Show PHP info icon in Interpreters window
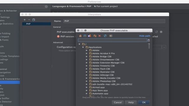Screen dimensions: 189x106 (161, 32)
